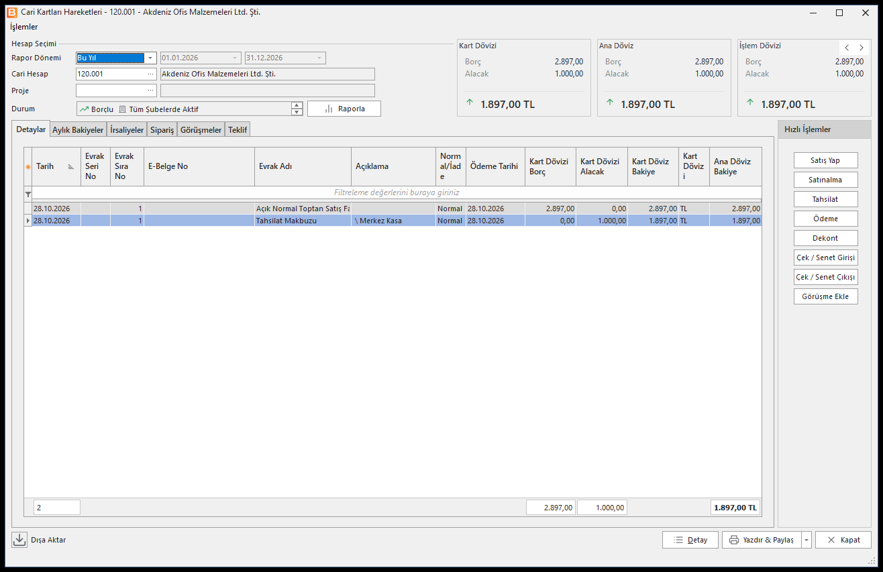Click the Dekont button

[x=825, y=238]
